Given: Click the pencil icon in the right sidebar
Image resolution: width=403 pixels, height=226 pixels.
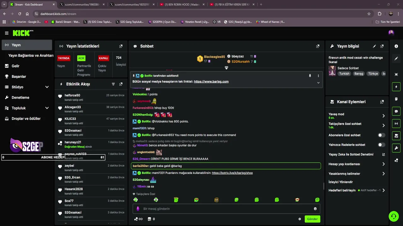Looking at the screenshot, I should pos(396,58).
